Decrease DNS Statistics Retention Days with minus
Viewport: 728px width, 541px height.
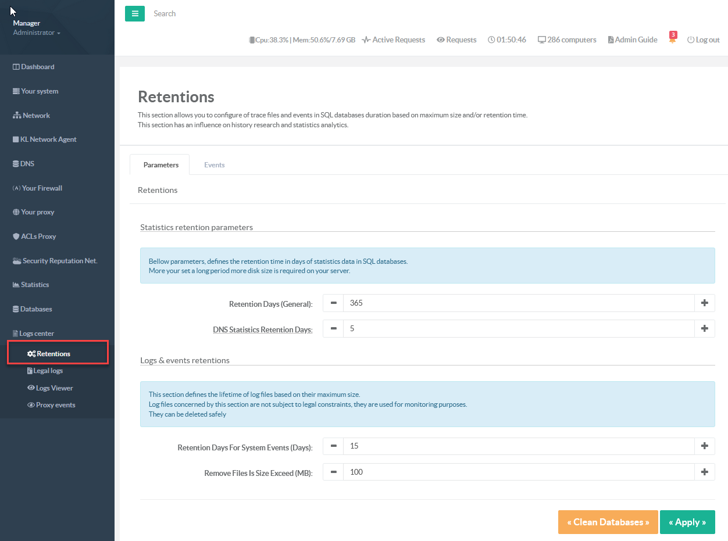333,328
